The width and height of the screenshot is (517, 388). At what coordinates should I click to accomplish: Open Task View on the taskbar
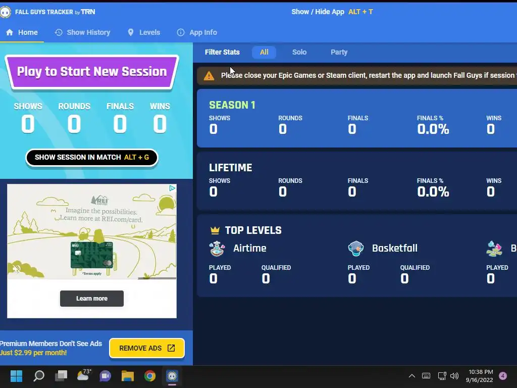click(x=61, y=376)
